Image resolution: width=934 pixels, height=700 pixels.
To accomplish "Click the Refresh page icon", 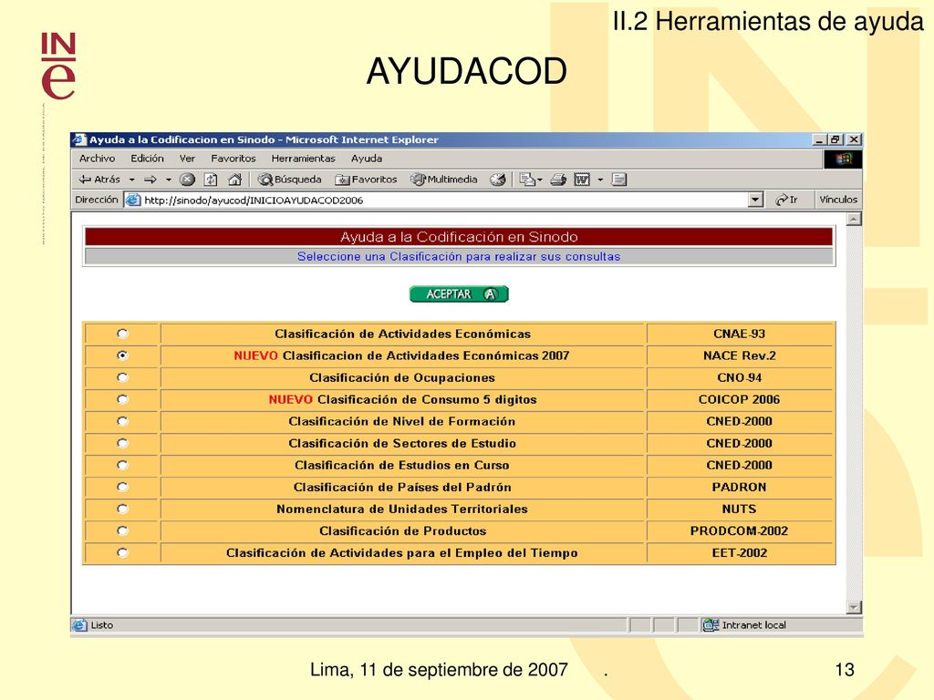I will [211, 180].
